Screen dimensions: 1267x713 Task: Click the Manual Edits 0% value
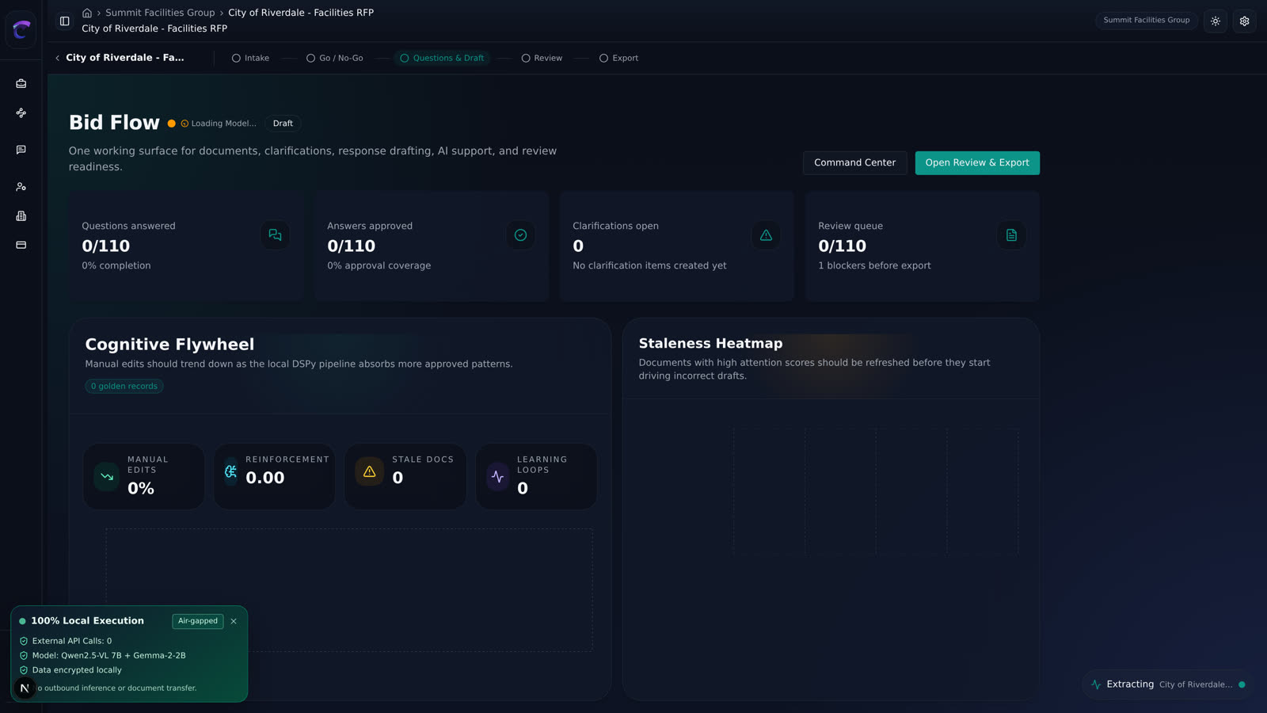tap(141, 489)
